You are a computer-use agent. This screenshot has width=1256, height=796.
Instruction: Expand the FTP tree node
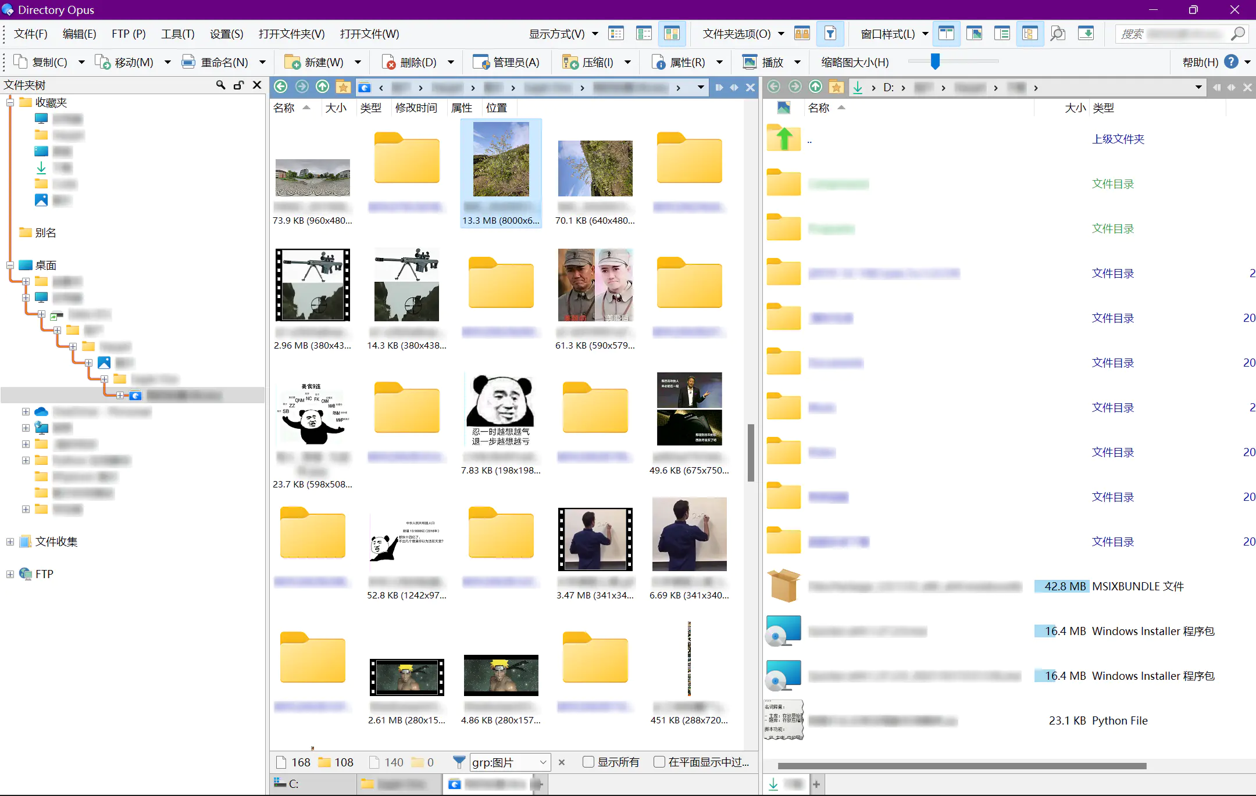10,574
